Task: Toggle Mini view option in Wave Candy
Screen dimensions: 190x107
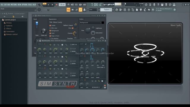Action: click(50, 28)
